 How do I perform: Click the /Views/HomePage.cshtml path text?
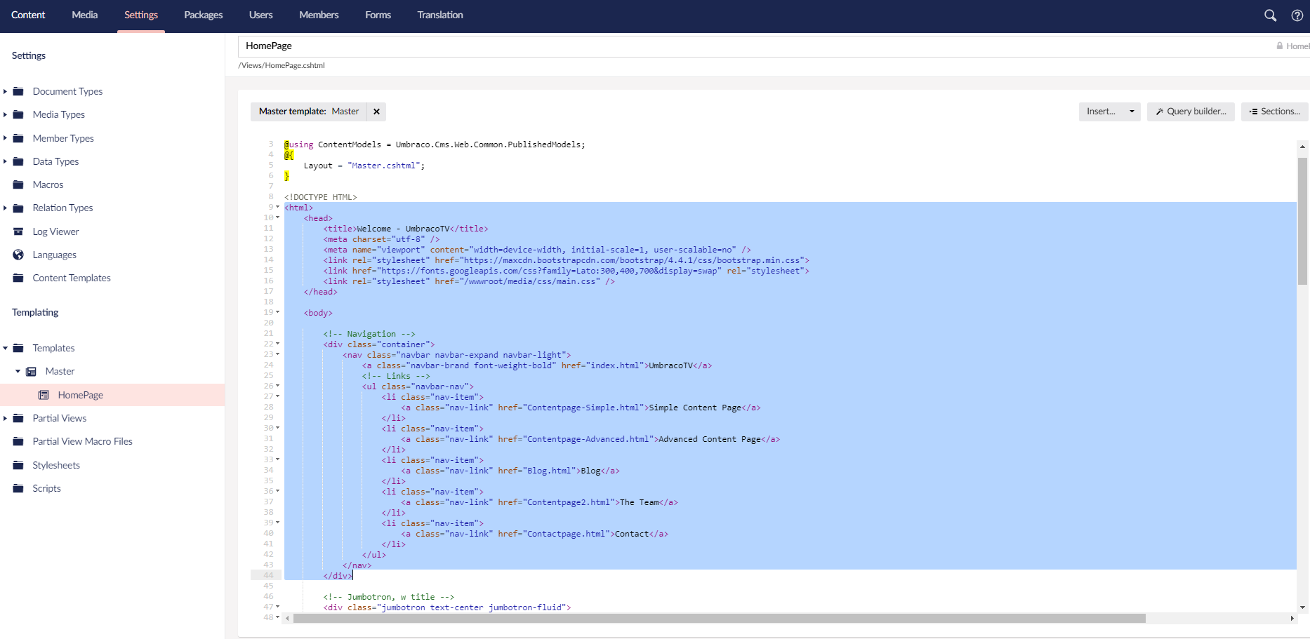pos(282,65)
